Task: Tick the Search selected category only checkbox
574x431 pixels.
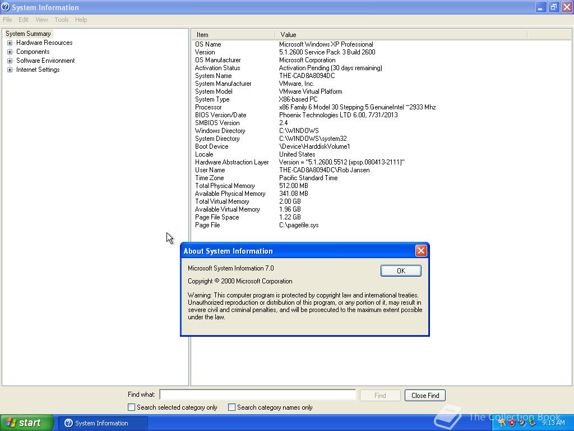Action: pos(131,407)
